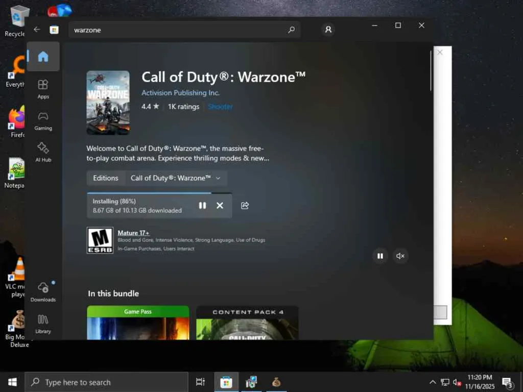Viewport: 523px width, 392px height.
Task: Click Microsoft Store taskbar icon
Action: 226,382
